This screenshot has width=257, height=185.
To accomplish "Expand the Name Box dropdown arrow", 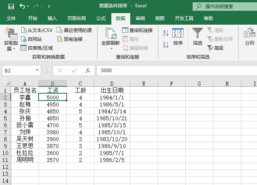I will coord(37,71).
